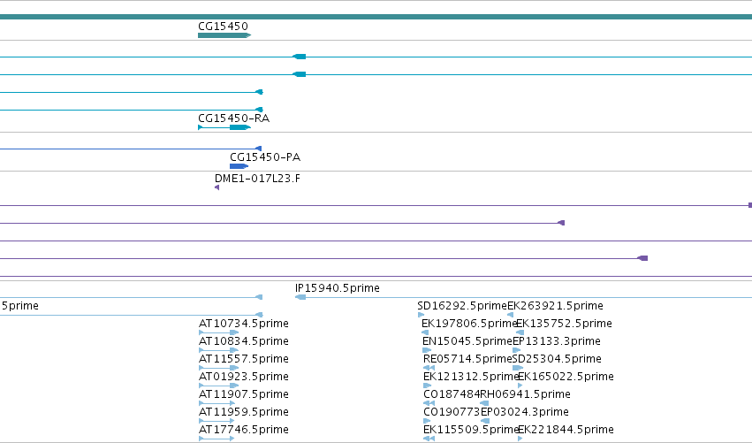Click the AT11959.5prime label
Screen dimensions: 752x443
(x=244, y=412)
